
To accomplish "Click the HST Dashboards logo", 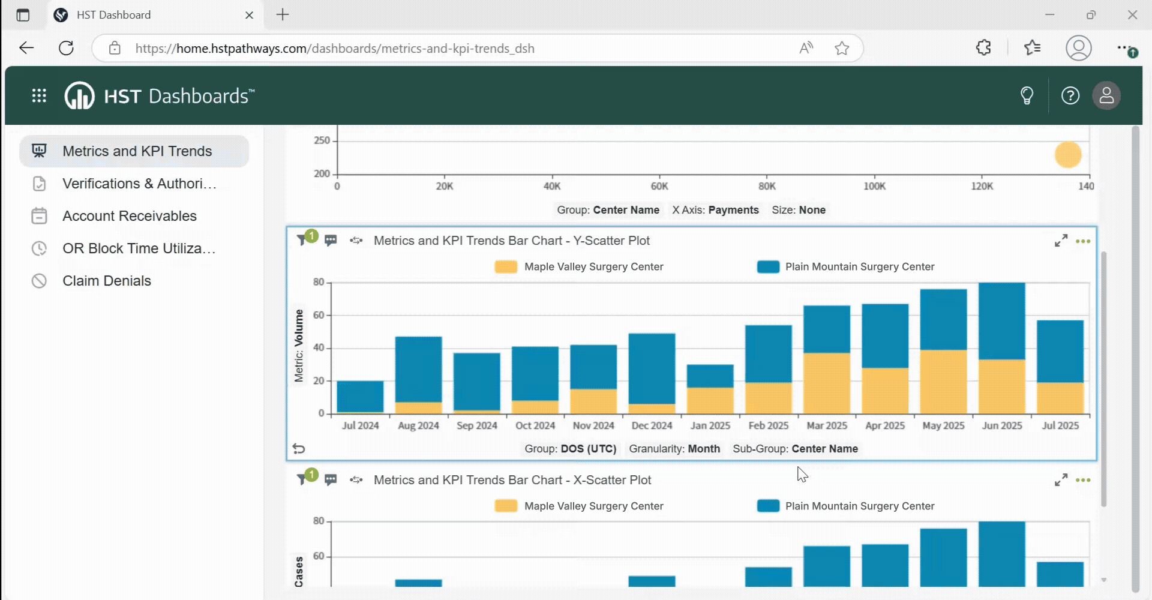I will [160, 95].
